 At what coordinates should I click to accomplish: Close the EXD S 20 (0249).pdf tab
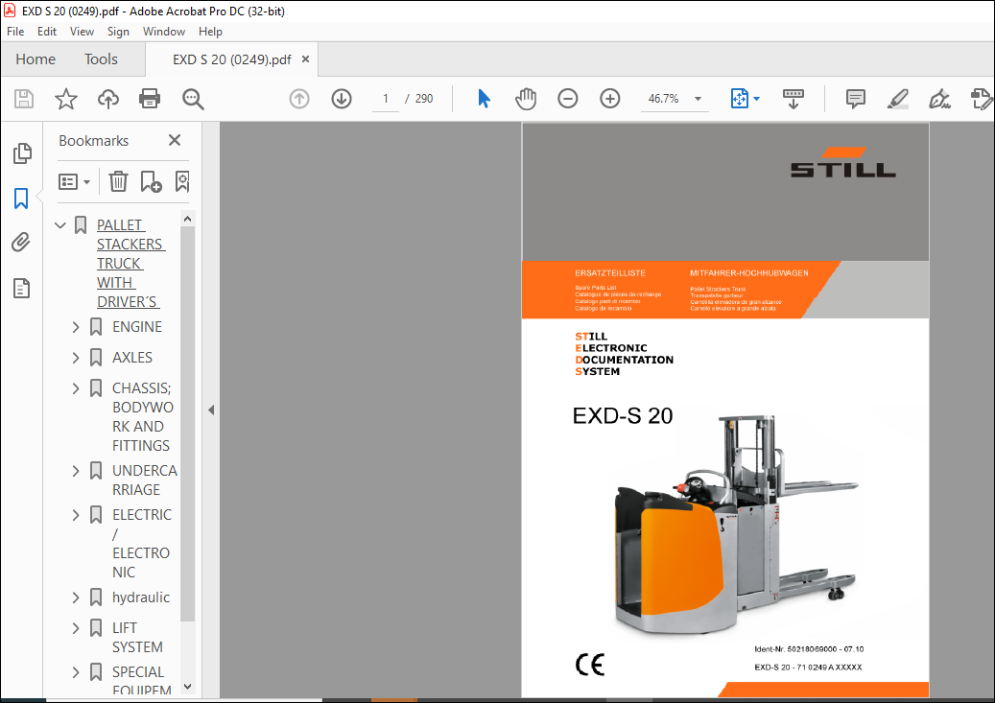tap(305, 59)
